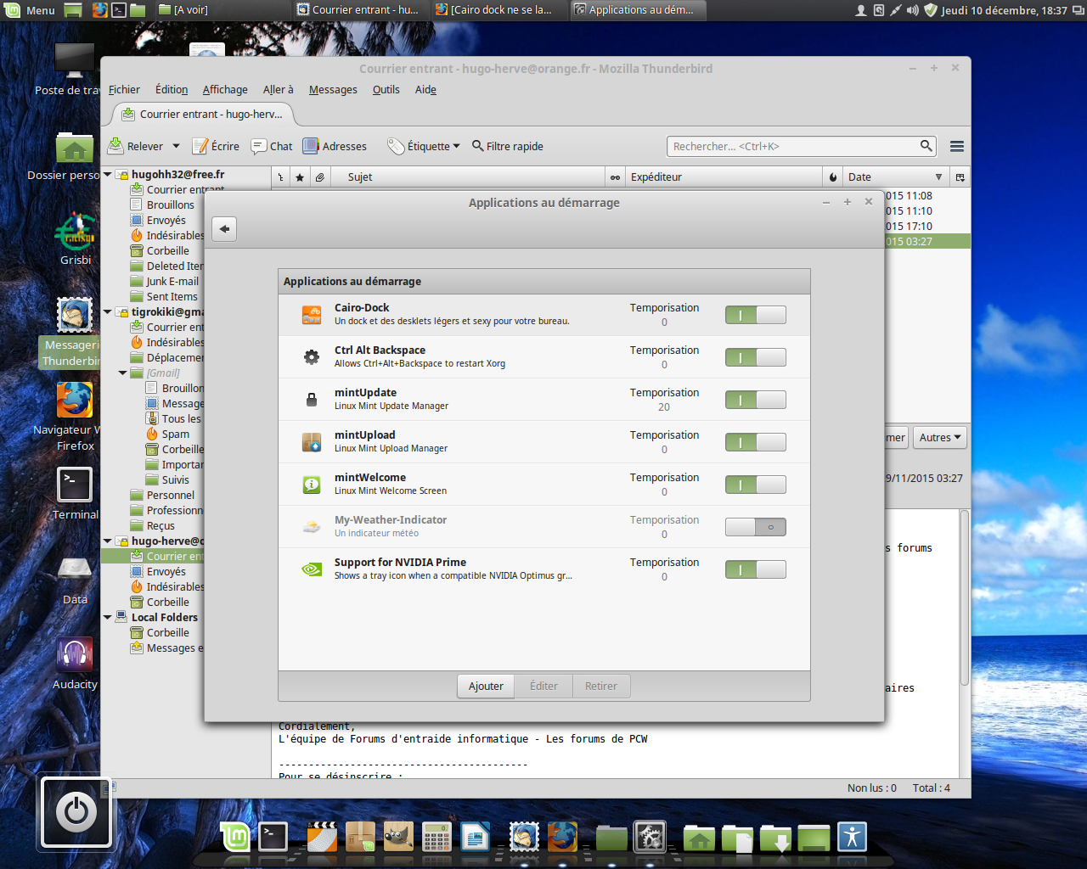Launch LibreOffice Writer from the dock
Viewport: 1087px width, 869px height.
[476, 838]
